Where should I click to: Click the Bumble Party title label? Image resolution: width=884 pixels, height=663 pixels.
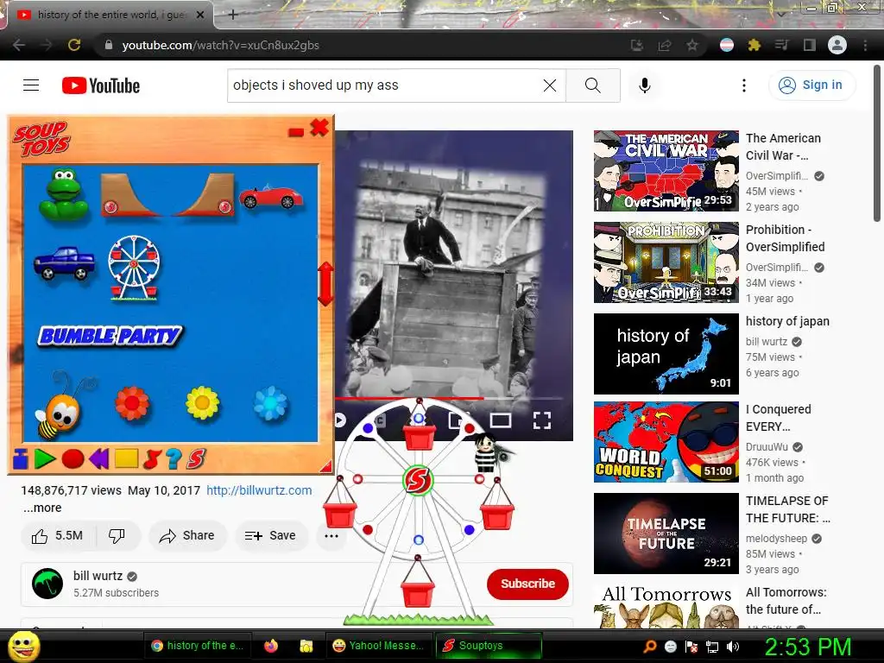click(x=110, y=336)
